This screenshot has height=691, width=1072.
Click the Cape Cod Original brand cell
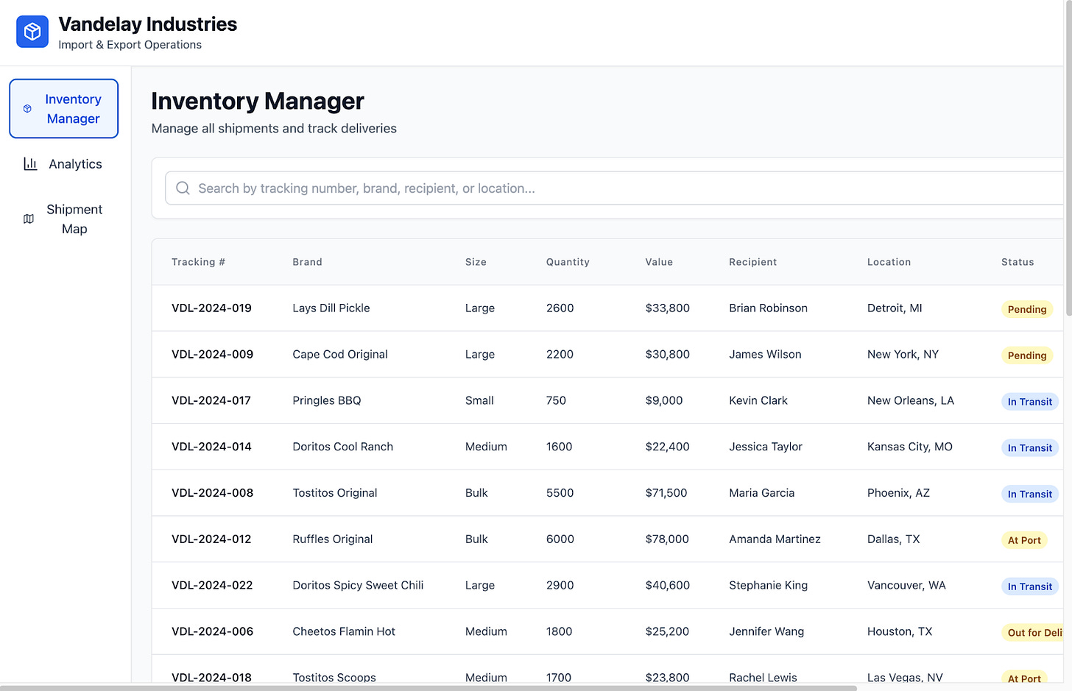click(340, 355)
